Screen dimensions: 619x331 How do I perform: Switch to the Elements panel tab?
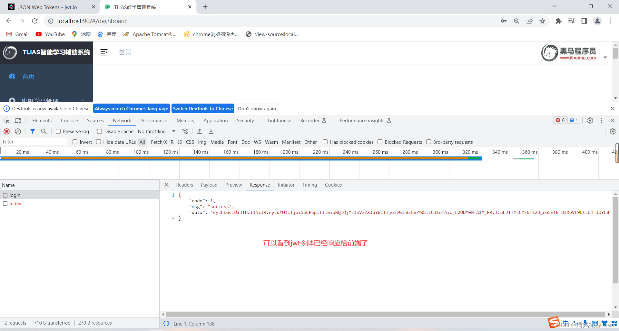42,120
